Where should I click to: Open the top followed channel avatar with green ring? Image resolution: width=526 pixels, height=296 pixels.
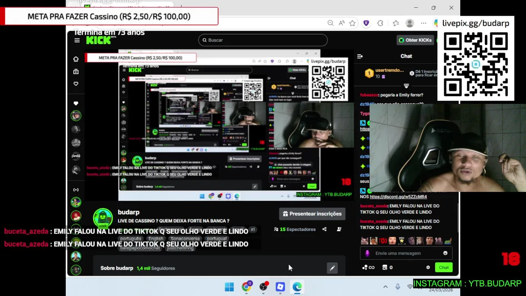[x=76, y=116]
